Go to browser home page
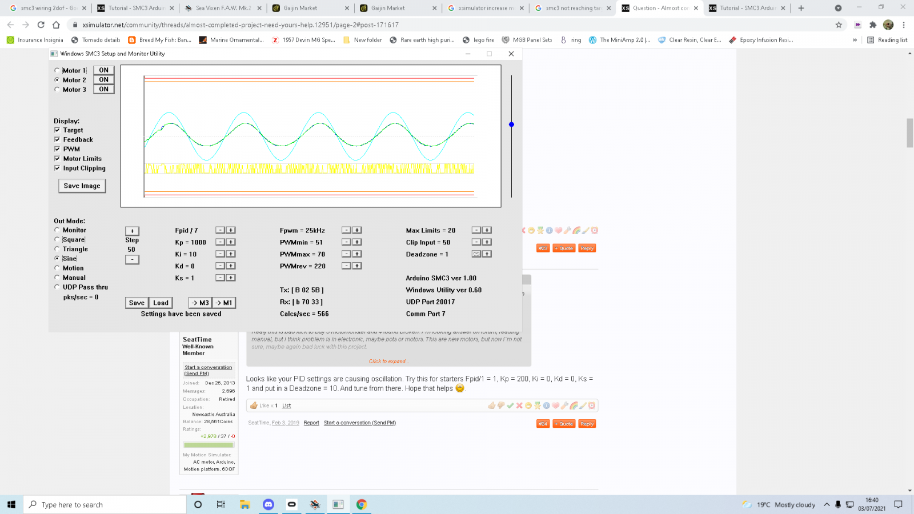This screenshot has height=514, width=914. pyautogui.click(x=56, y=25)
